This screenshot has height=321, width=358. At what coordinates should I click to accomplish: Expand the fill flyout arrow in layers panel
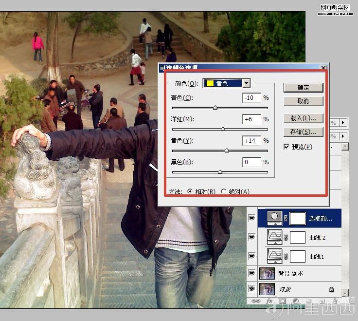(x=343, y=136)
